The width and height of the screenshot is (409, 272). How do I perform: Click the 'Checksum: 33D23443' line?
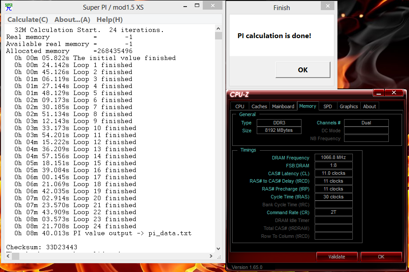[42, 247]
